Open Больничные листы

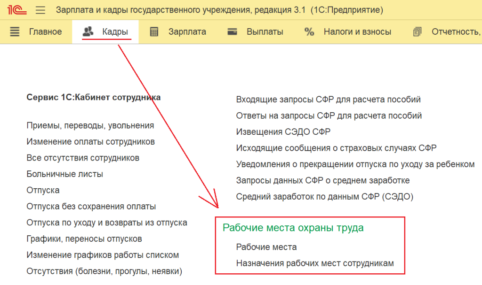click(64, 174)
